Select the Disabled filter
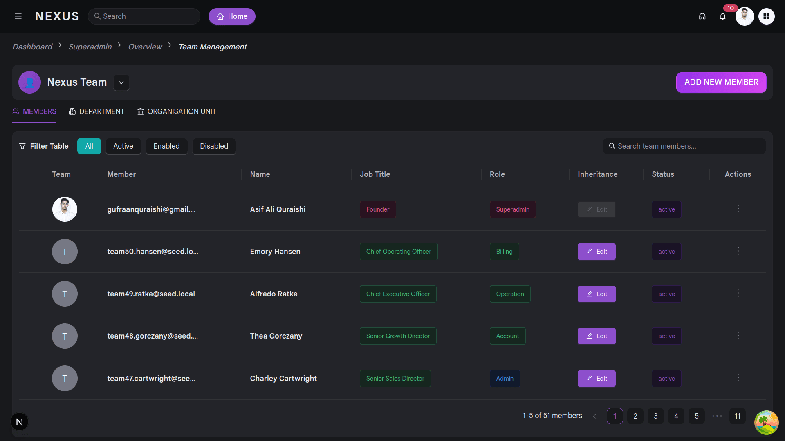The width and height of the screenshot is (785, 441). coord(214,146)
